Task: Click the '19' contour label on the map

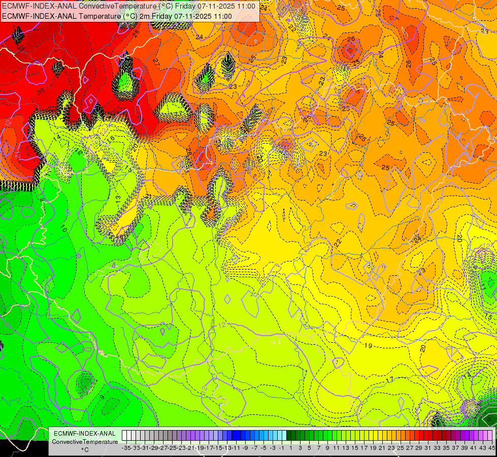Action: click(x=368, y=345)
